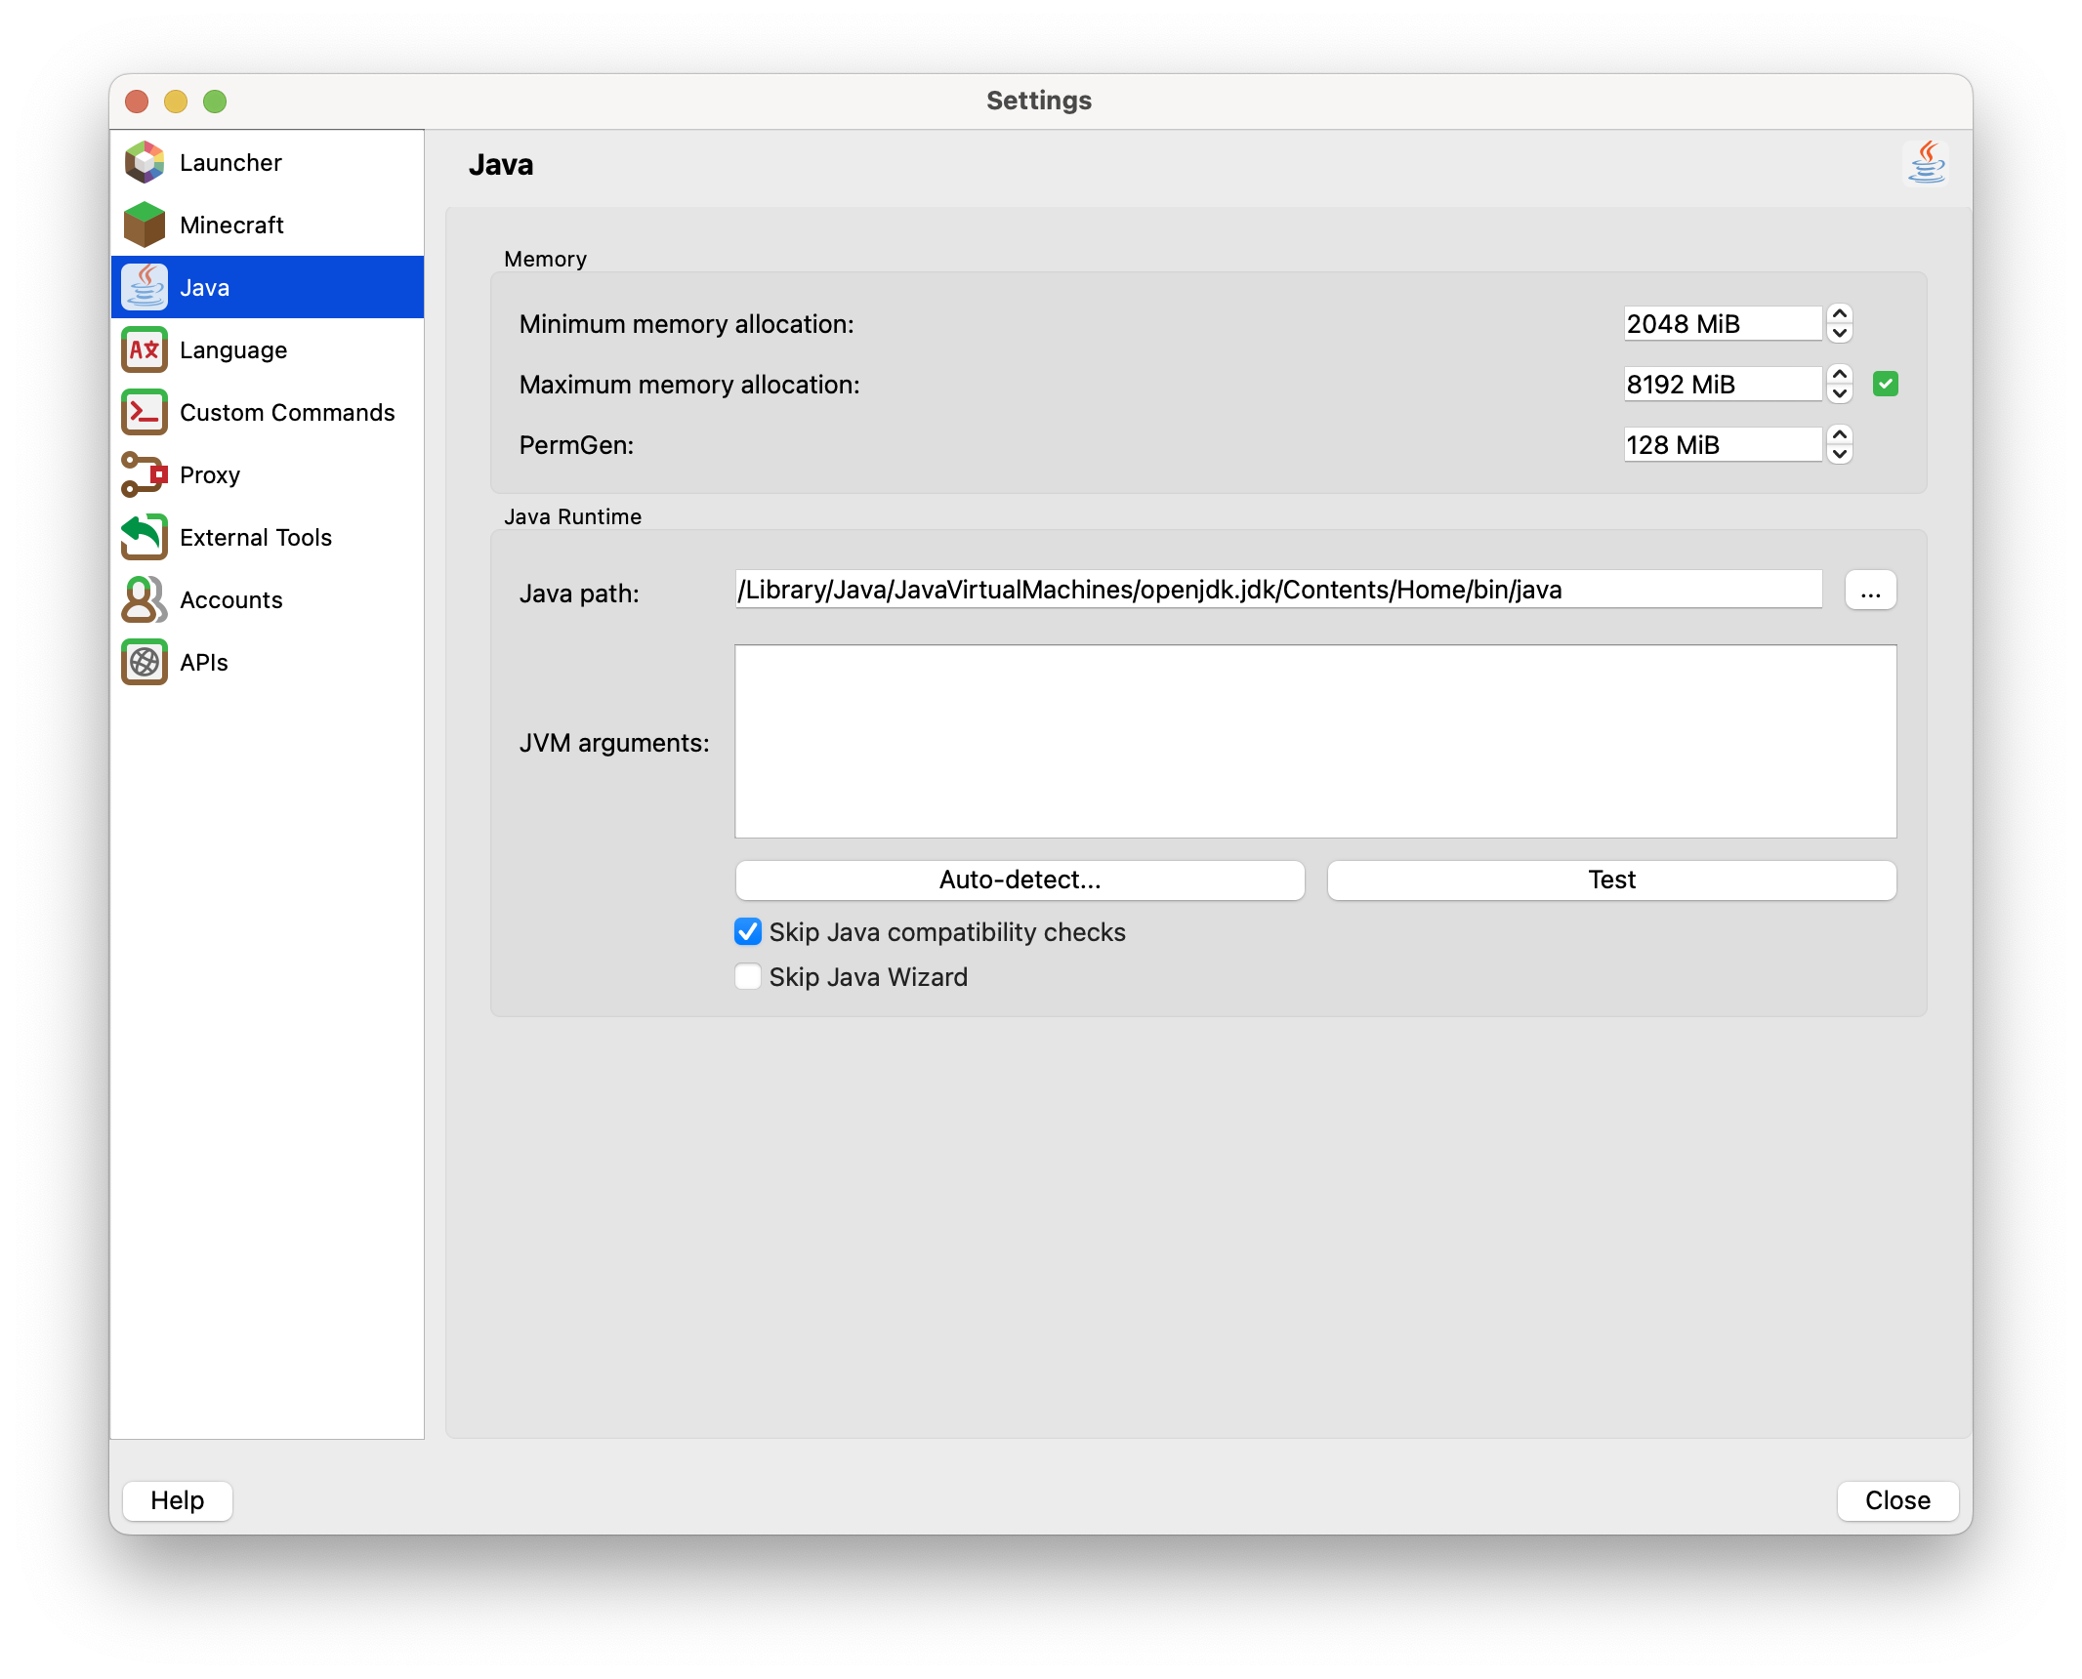Increase PermGen size with up arrow
Image resolution: width=2082 pixels, height=1679 pixels.
pyautogui.click(x=1840, y=435)
